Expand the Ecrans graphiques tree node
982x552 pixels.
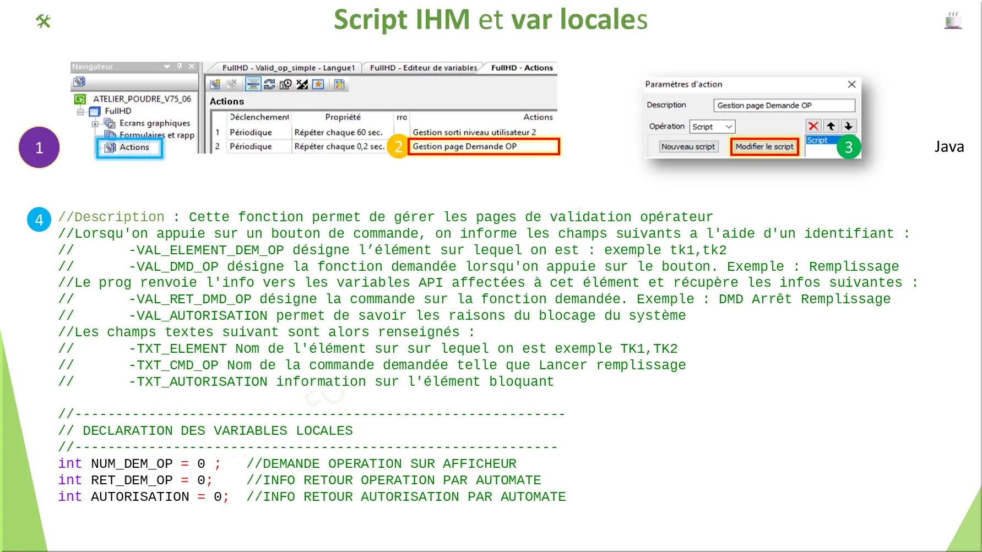pos(95,124)
